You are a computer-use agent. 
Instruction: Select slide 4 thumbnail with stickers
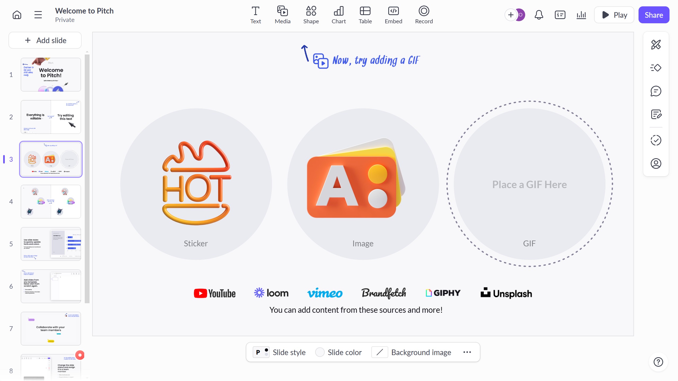point(51,202)
